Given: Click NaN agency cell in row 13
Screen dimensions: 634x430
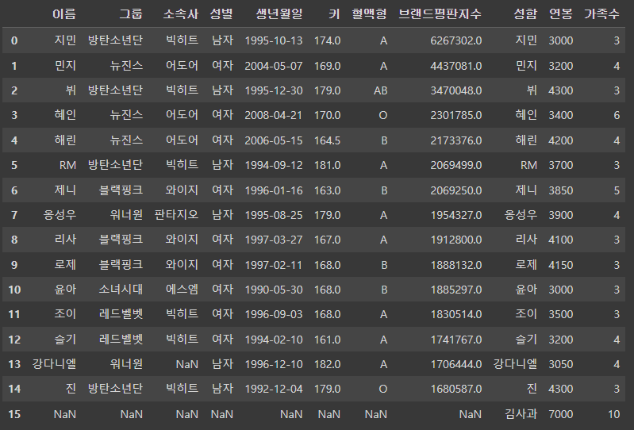Looking at the screenshot, I should tap(186, 364).
